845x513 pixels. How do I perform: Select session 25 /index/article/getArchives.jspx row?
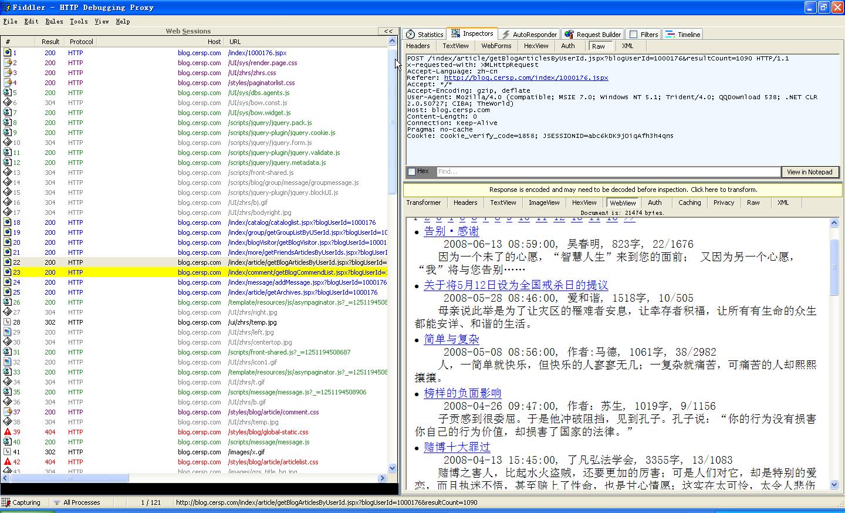pyautogui.click(x=194, y=292)
